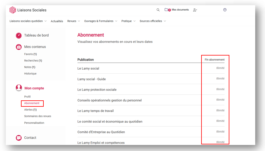
Task: Open the Sources officielles menu label
Action: click(x=151, y=21)
